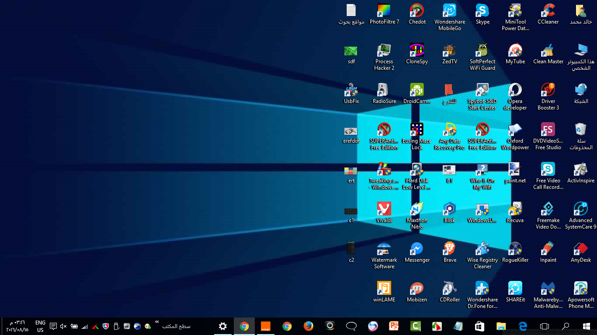
Task: Open the Inpaint shortcut
Action: (x=548, y=253)
